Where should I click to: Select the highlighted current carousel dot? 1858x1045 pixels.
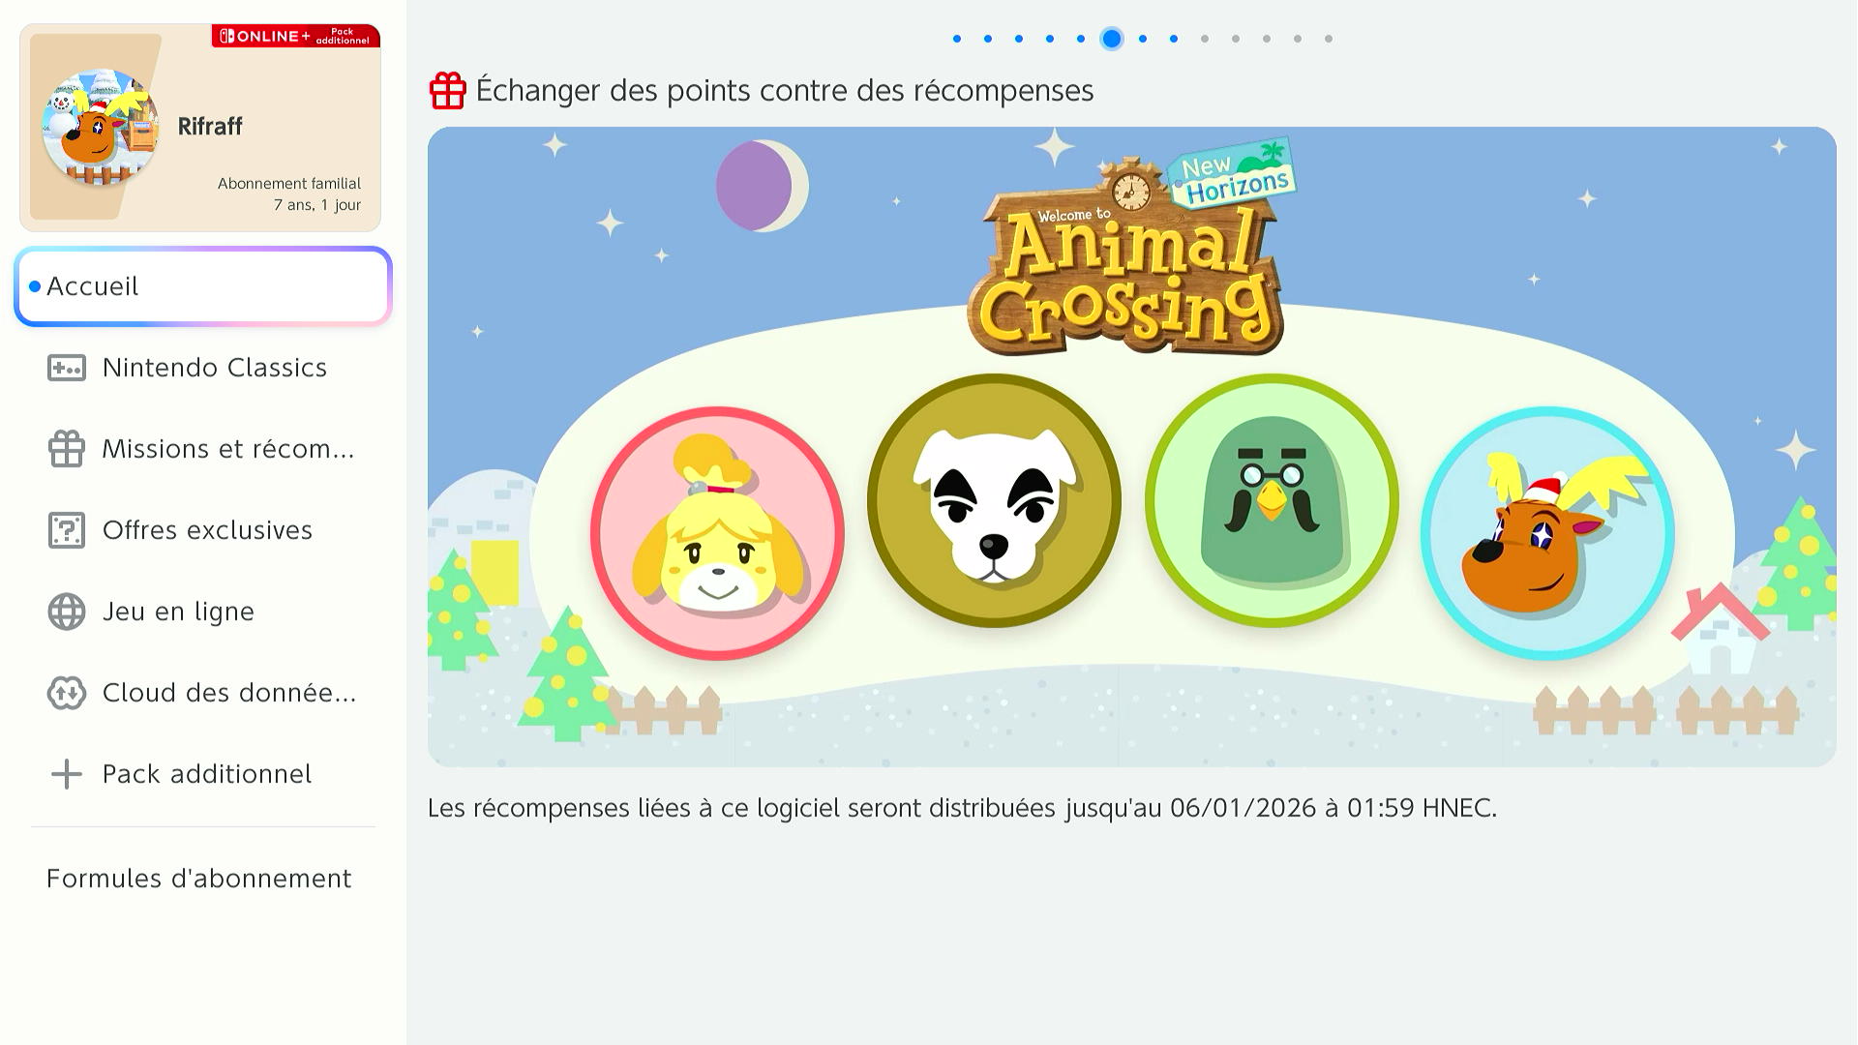coord(1112,39)
